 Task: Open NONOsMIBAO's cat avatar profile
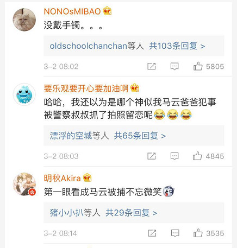pyautogui.click(x=24, y=20)
